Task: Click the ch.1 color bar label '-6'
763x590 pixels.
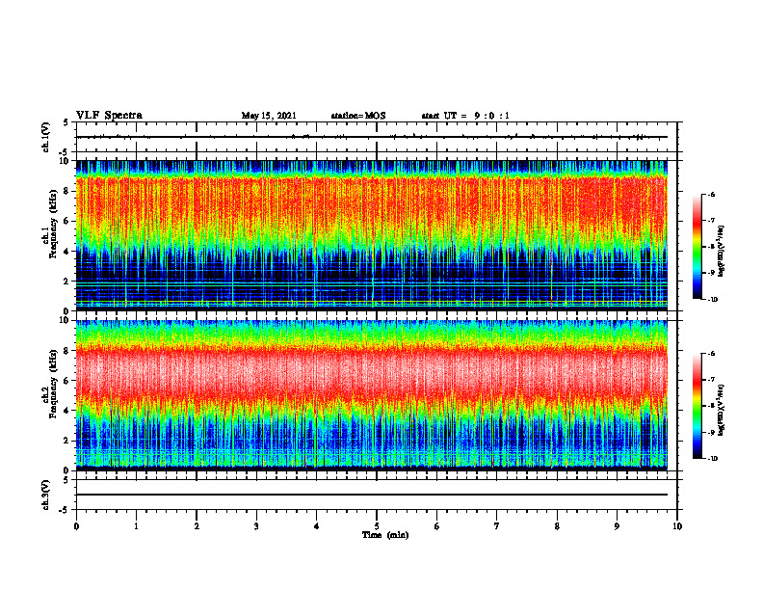Action: coord(711,195)
